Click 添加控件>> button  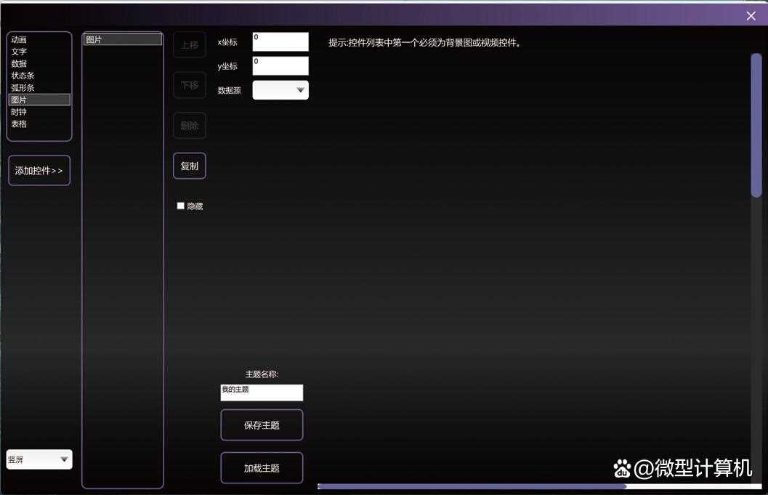point(39,171)
